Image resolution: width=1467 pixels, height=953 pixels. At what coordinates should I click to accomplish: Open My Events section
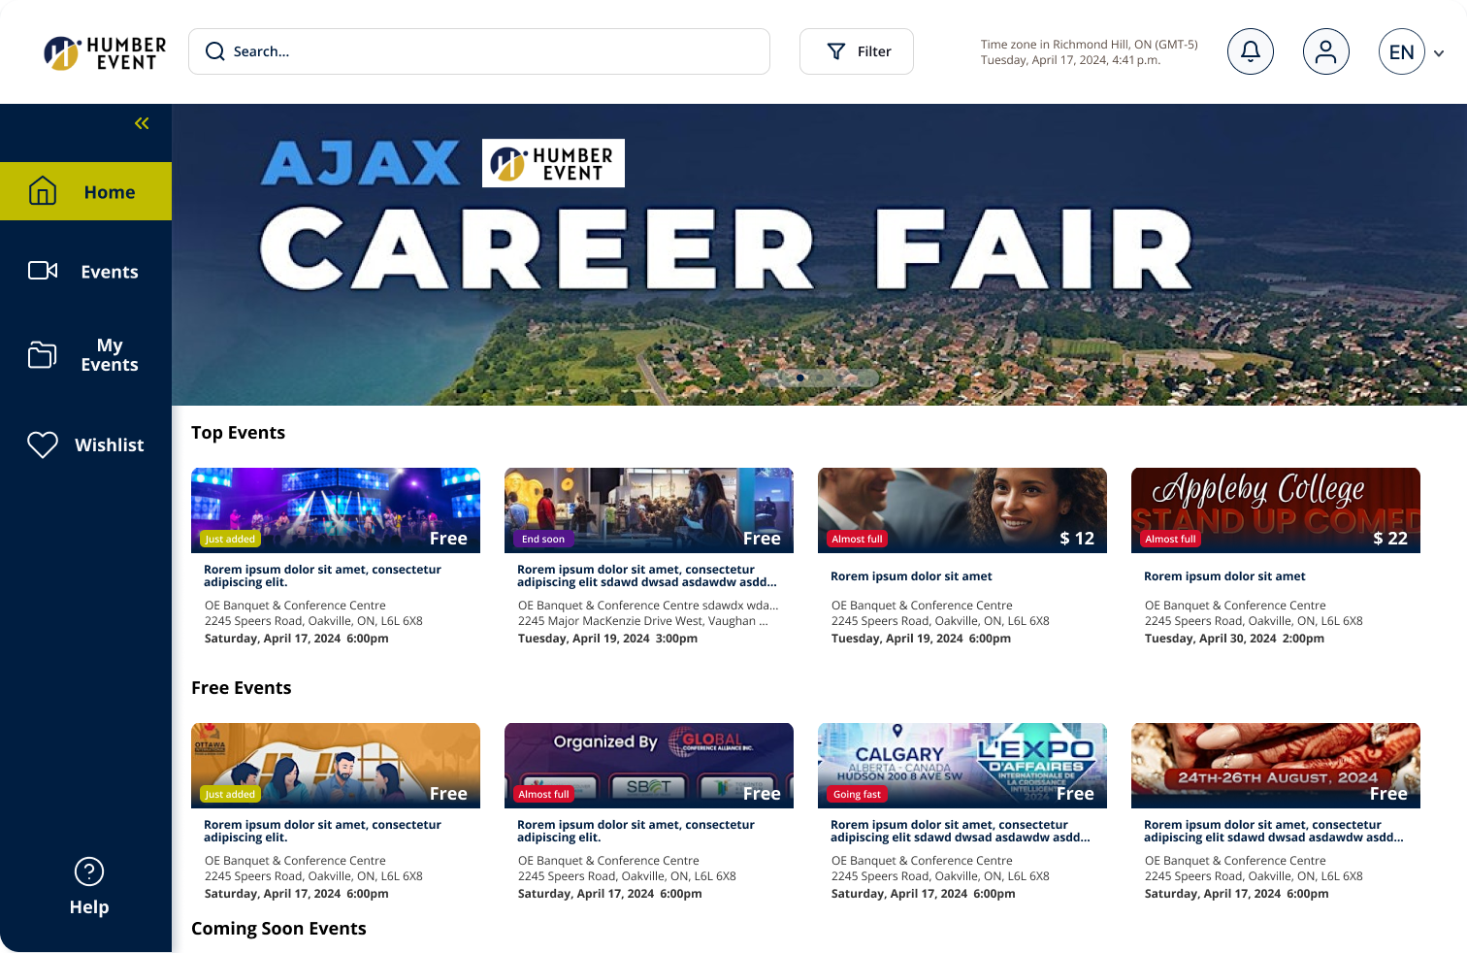click(85, 355)
